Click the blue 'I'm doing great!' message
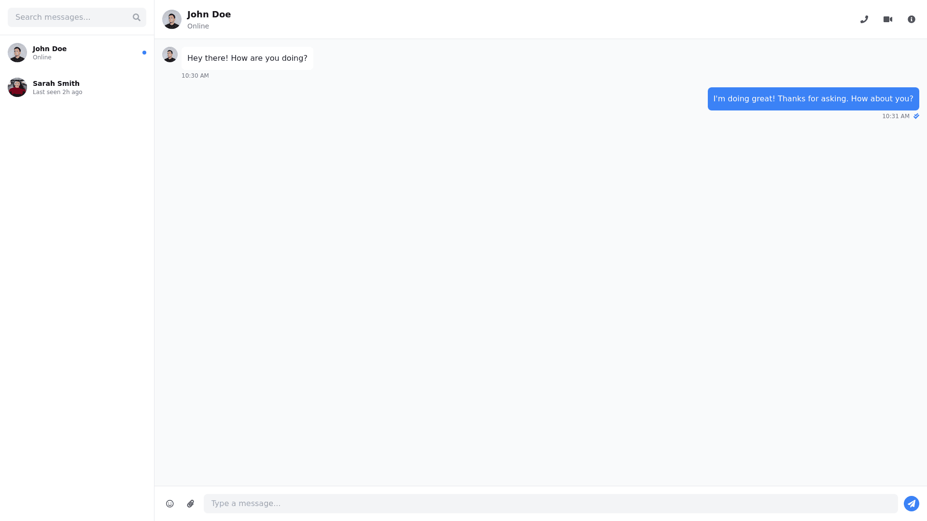Screen dimensions: 927x521 click(x=813, y=99)
